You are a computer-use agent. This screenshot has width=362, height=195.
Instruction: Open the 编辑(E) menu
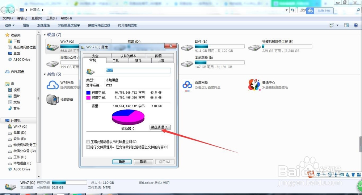[22, 18]
